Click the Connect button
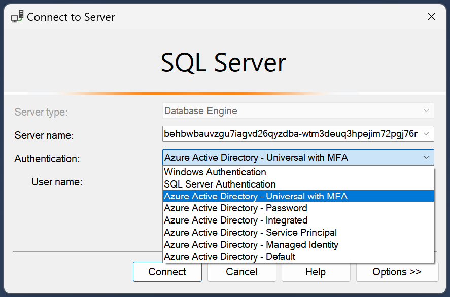450x297 pixels. pos(167,272)
